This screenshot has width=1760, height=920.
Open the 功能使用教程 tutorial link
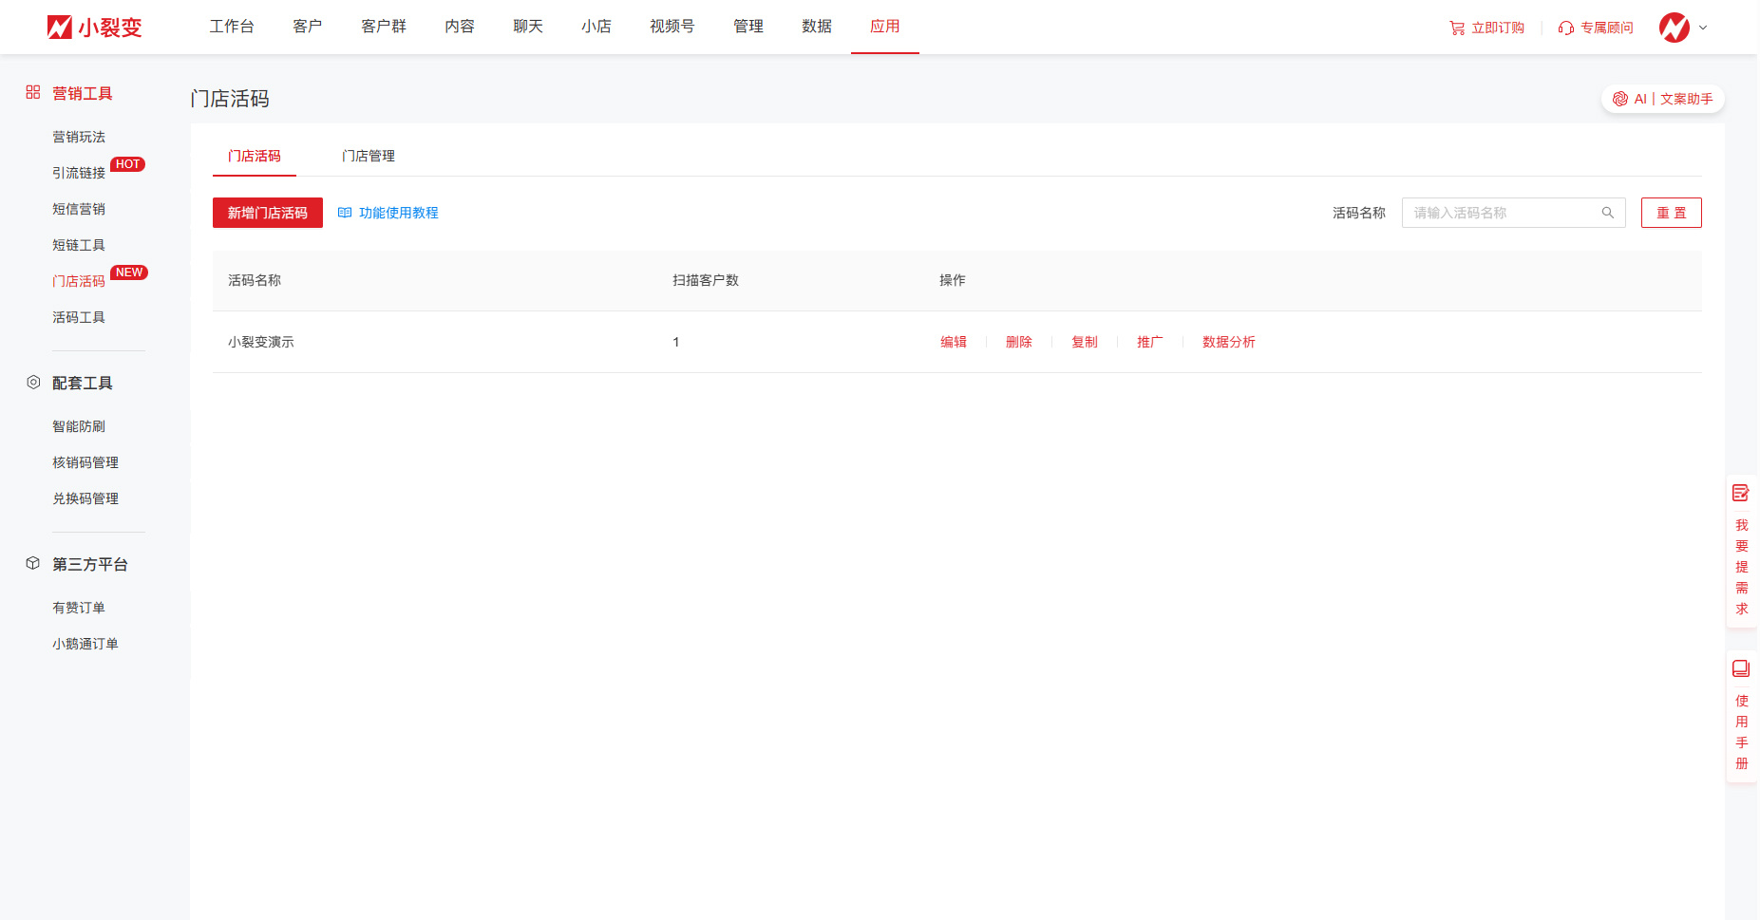398,213
